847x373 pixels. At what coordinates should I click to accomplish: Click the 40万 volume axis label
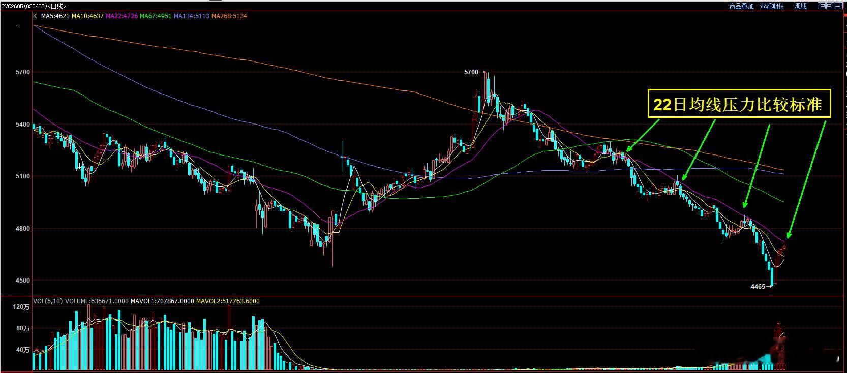pyautogui.click(x=23, y=350)
